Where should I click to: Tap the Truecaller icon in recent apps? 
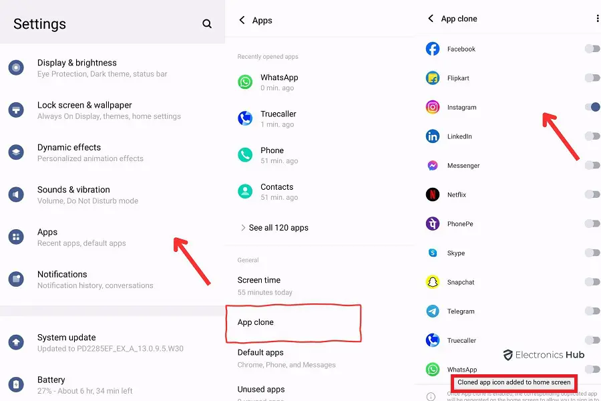(246, 119)
